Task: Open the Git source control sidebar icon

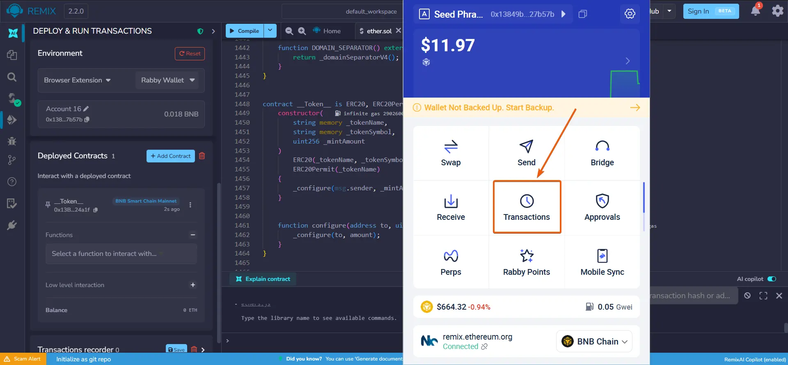Action: [12, 160]
